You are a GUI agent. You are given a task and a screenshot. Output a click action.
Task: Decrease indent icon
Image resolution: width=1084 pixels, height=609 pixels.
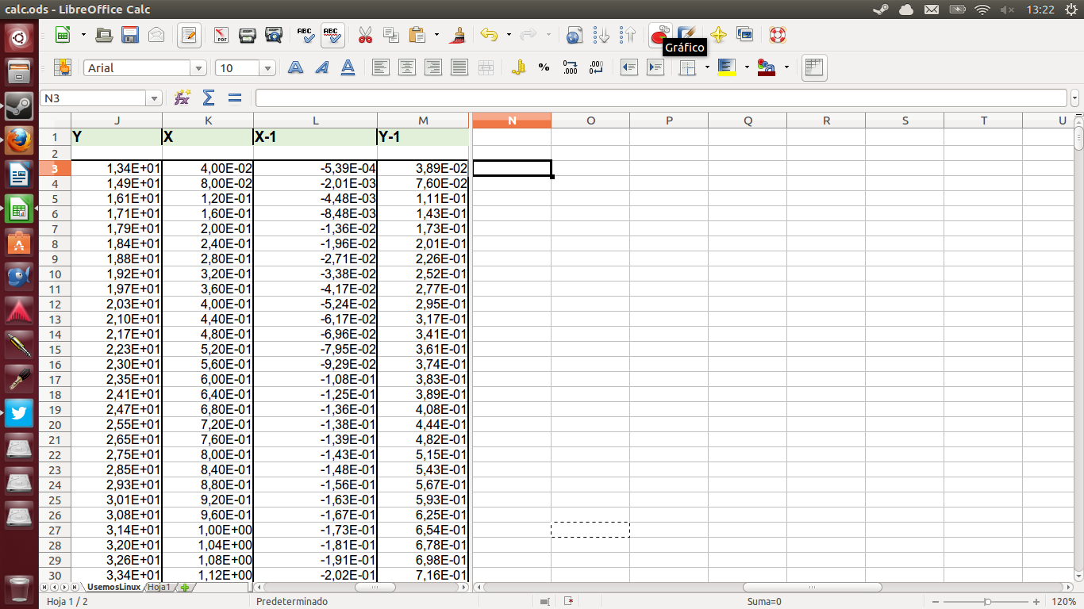[628, 67]
